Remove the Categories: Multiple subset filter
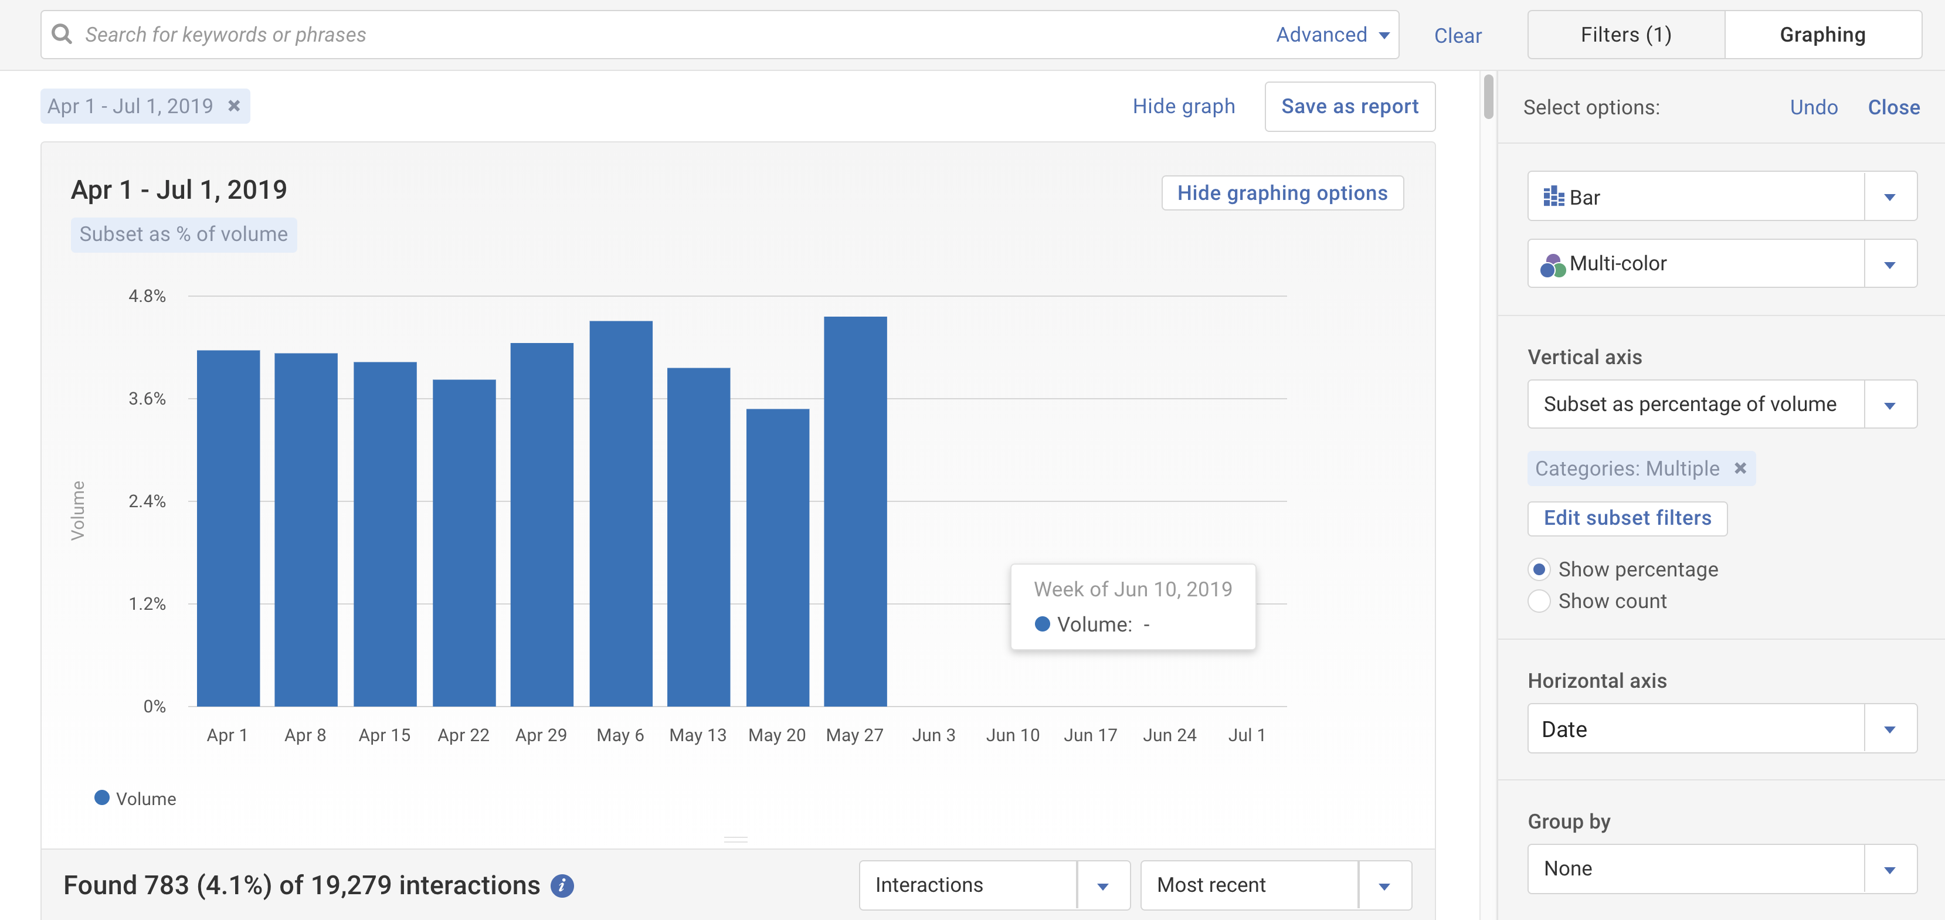This screenshot has height=920, width=1945. pyautogui.click(x=1740, y=469)
